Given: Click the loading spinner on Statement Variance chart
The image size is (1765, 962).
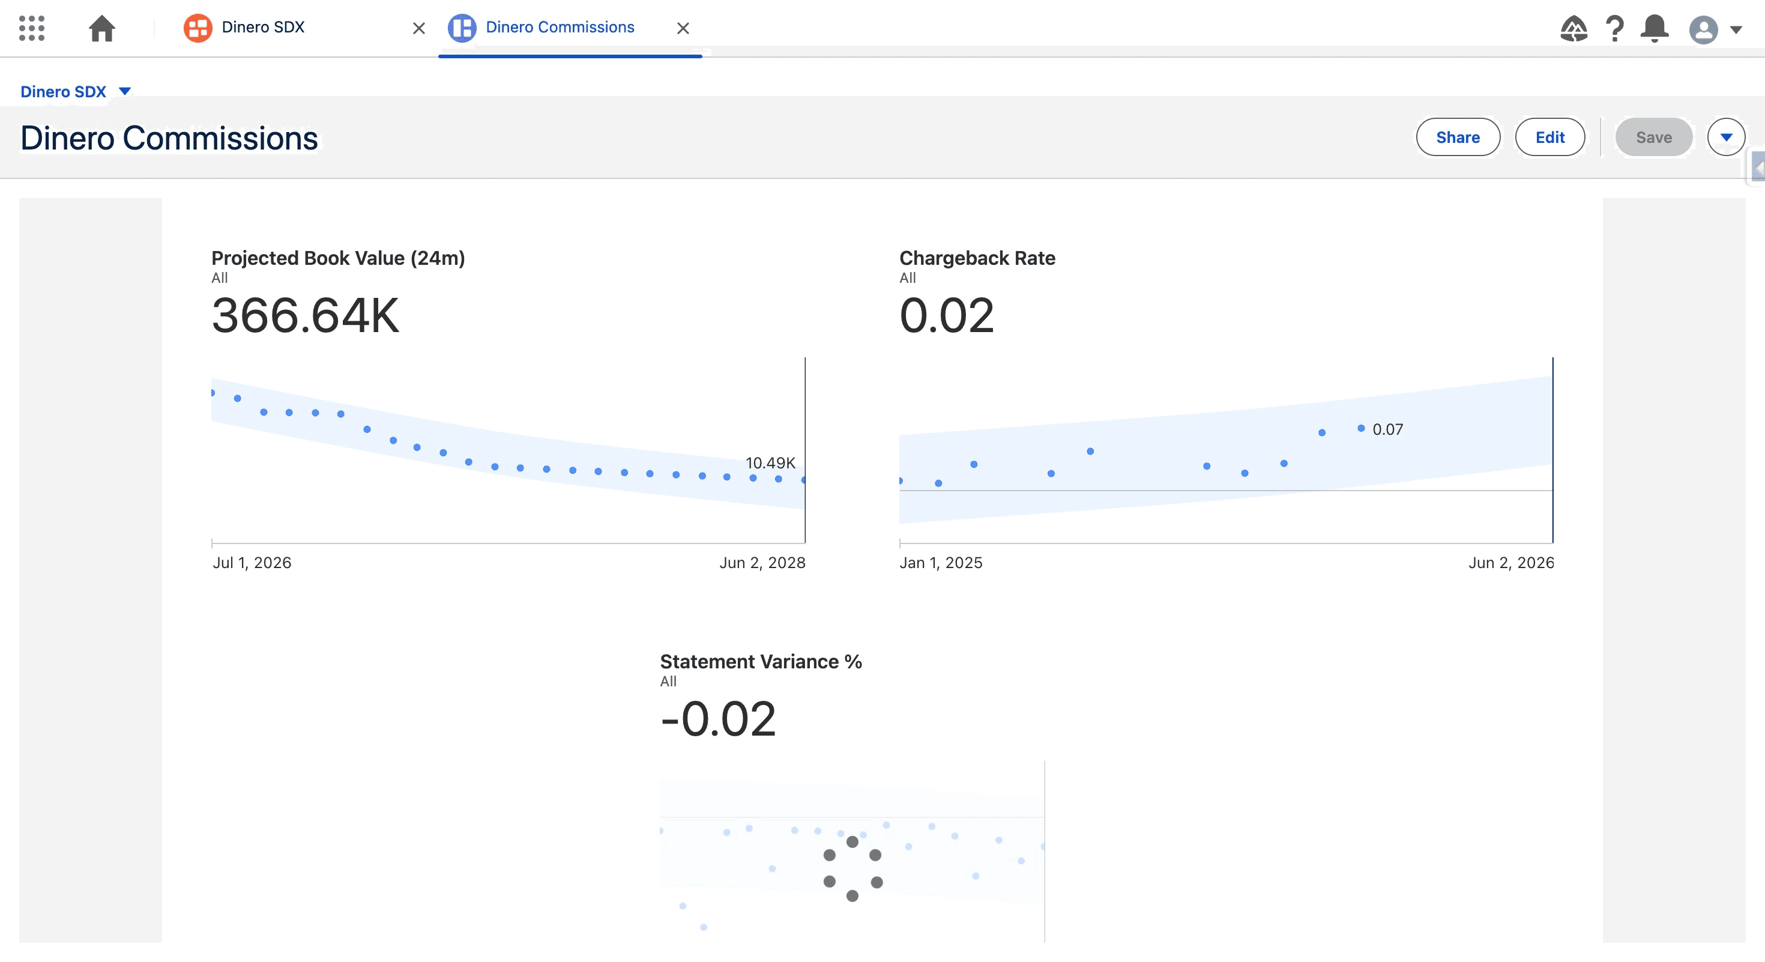Looking at the screenshot, I should [852, 869].
